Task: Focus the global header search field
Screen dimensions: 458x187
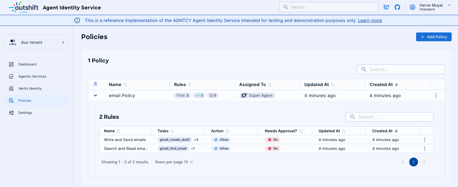Action: click(329, 7)
